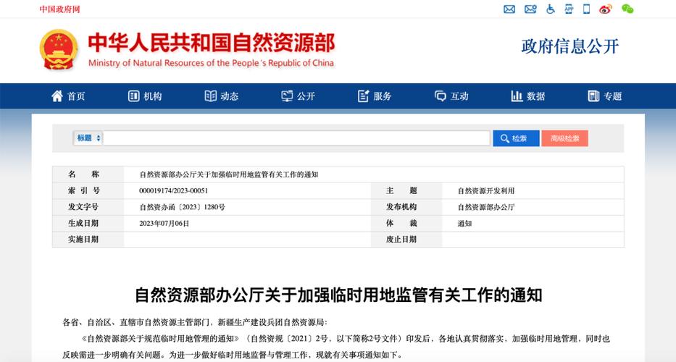This screenshot has width=676, height=362.
Task: Open the APP download icon
Action: click(569, 9)
